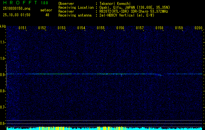Select filename 2510030150.png
Image resolution: width=205 pixels, height=130 pixels.
click(17, 8)
